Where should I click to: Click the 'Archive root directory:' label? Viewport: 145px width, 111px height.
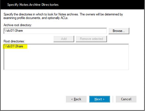[18, 25]
